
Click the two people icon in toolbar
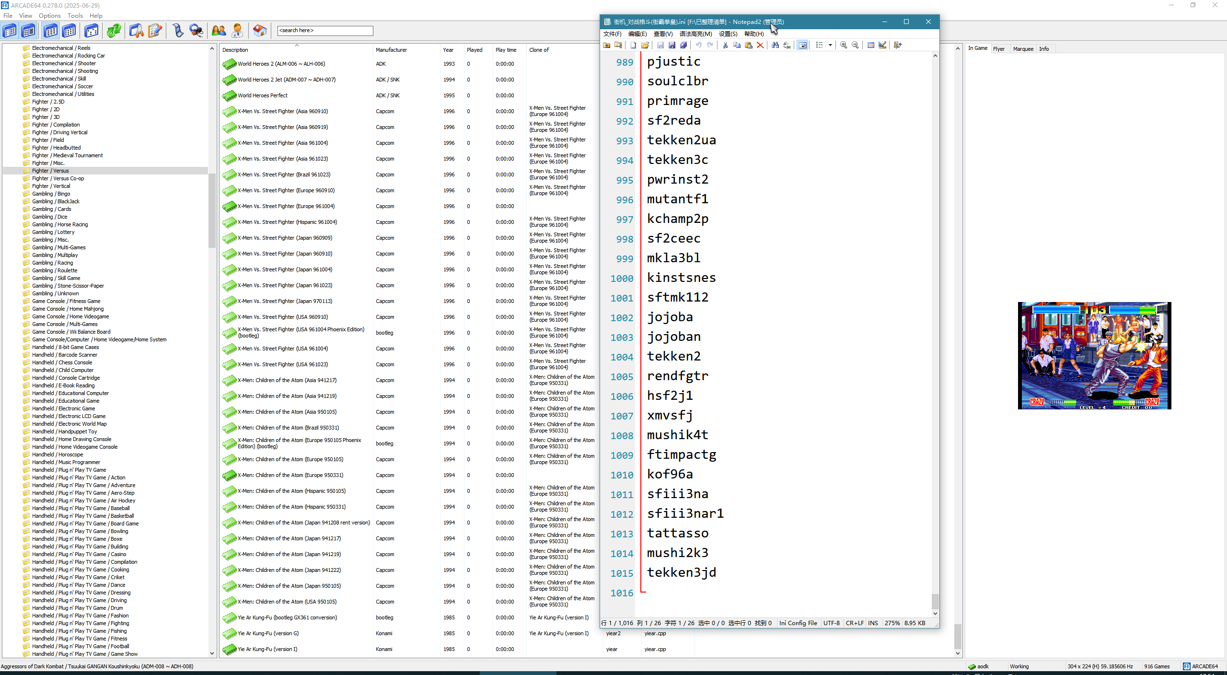pos(219,31)
